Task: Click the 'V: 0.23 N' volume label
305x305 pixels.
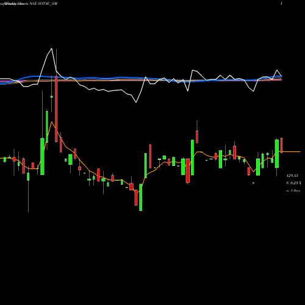Action: (293, 183)
